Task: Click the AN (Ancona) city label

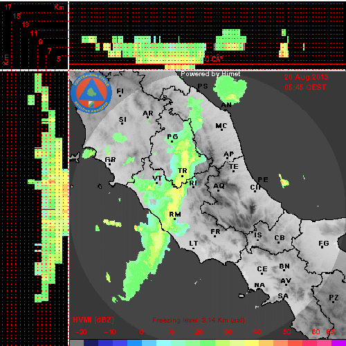Action: coord(226,105)
